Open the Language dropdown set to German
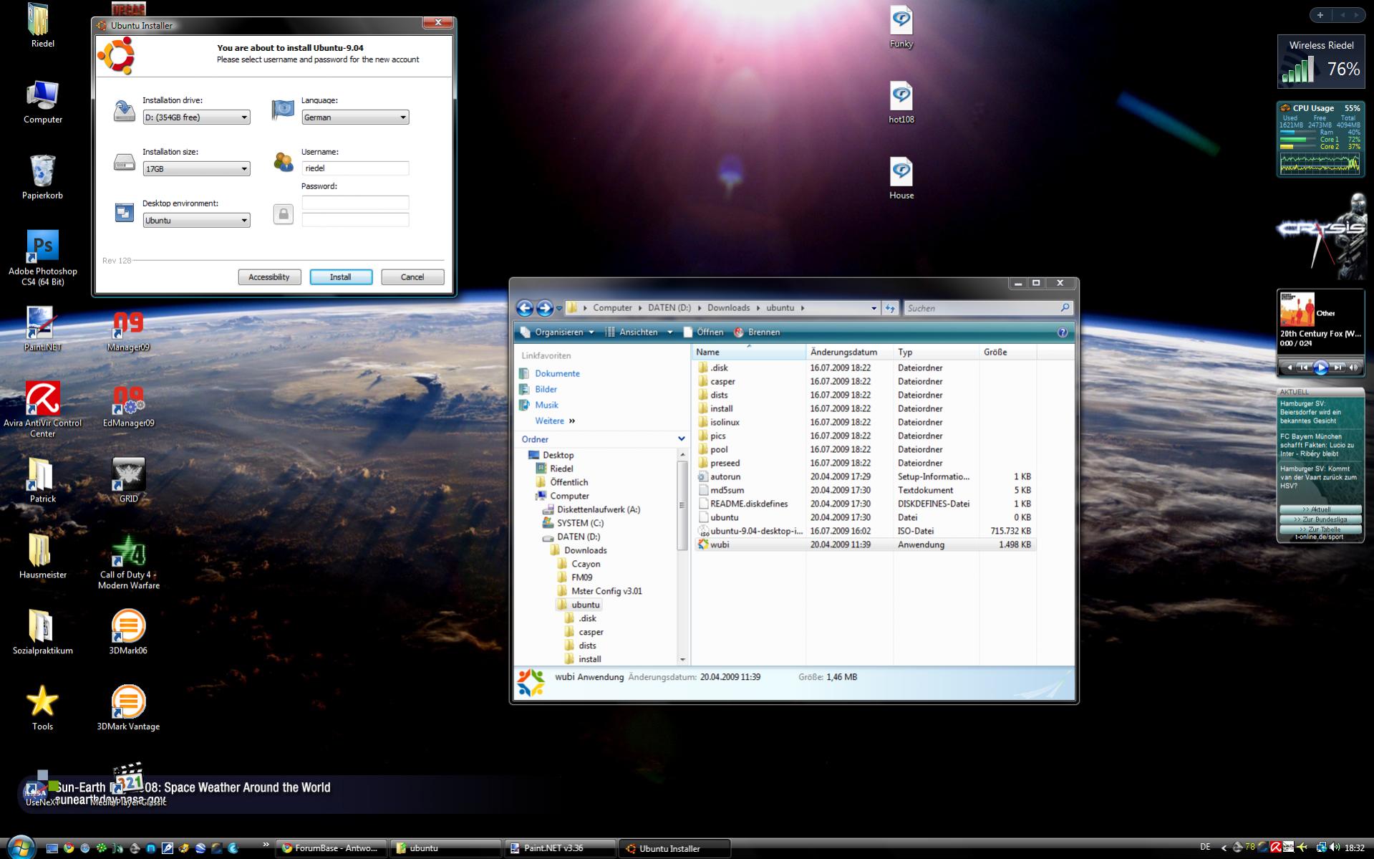The image size is (1374, 859). [355, 117]
